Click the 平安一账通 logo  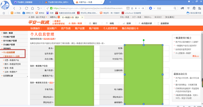click(x=39, y=22)
